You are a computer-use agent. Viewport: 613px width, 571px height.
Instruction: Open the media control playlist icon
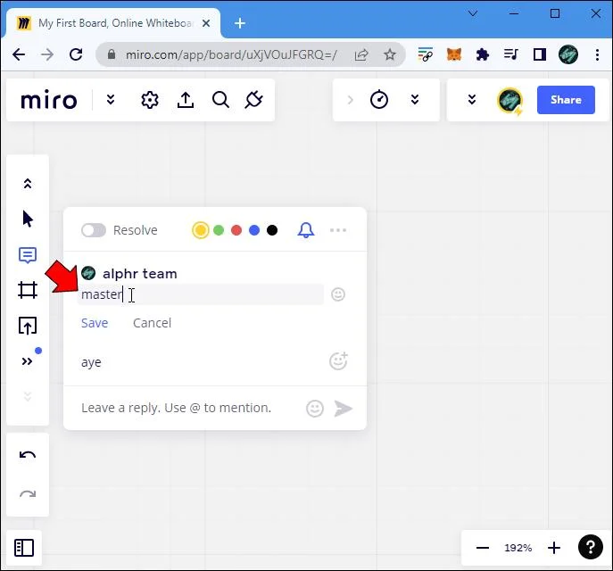(x=511, y=54)
